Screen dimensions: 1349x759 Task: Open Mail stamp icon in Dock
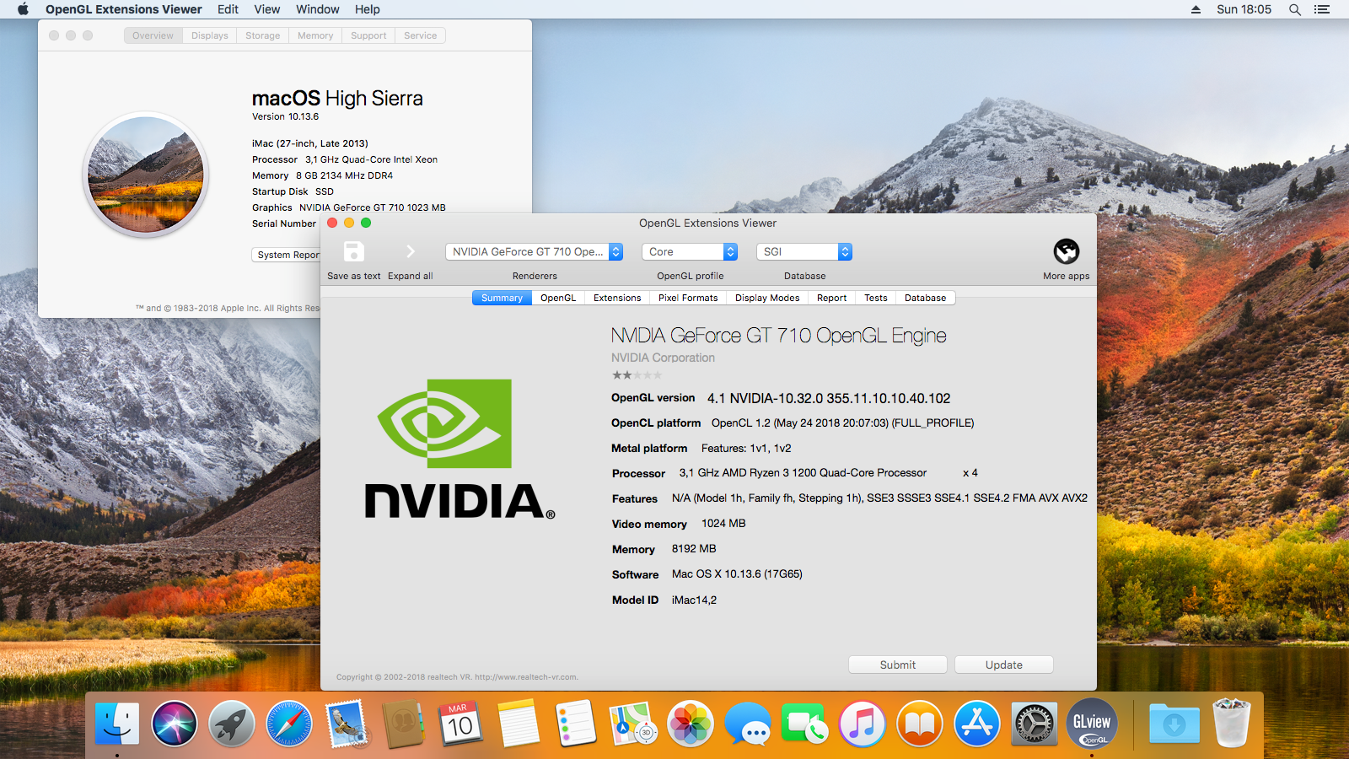click(x=347, y=724)
